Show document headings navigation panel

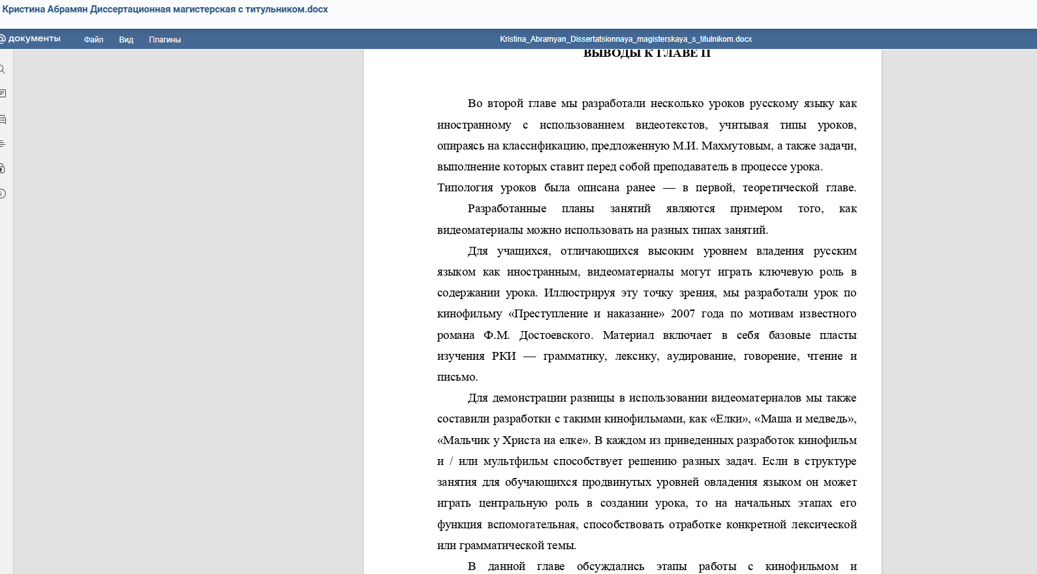point(3,144)
